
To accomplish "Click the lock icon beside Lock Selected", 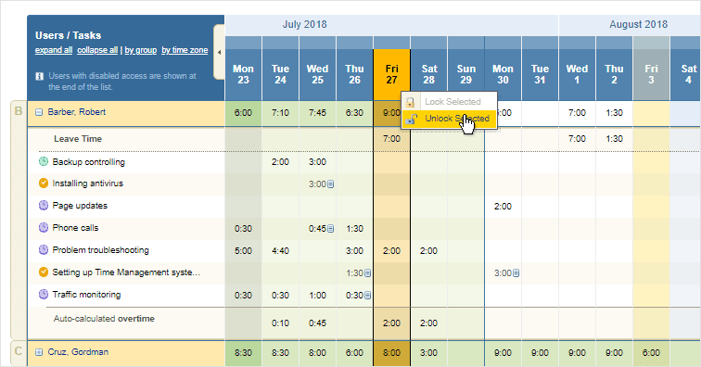I will pos(411,102).
